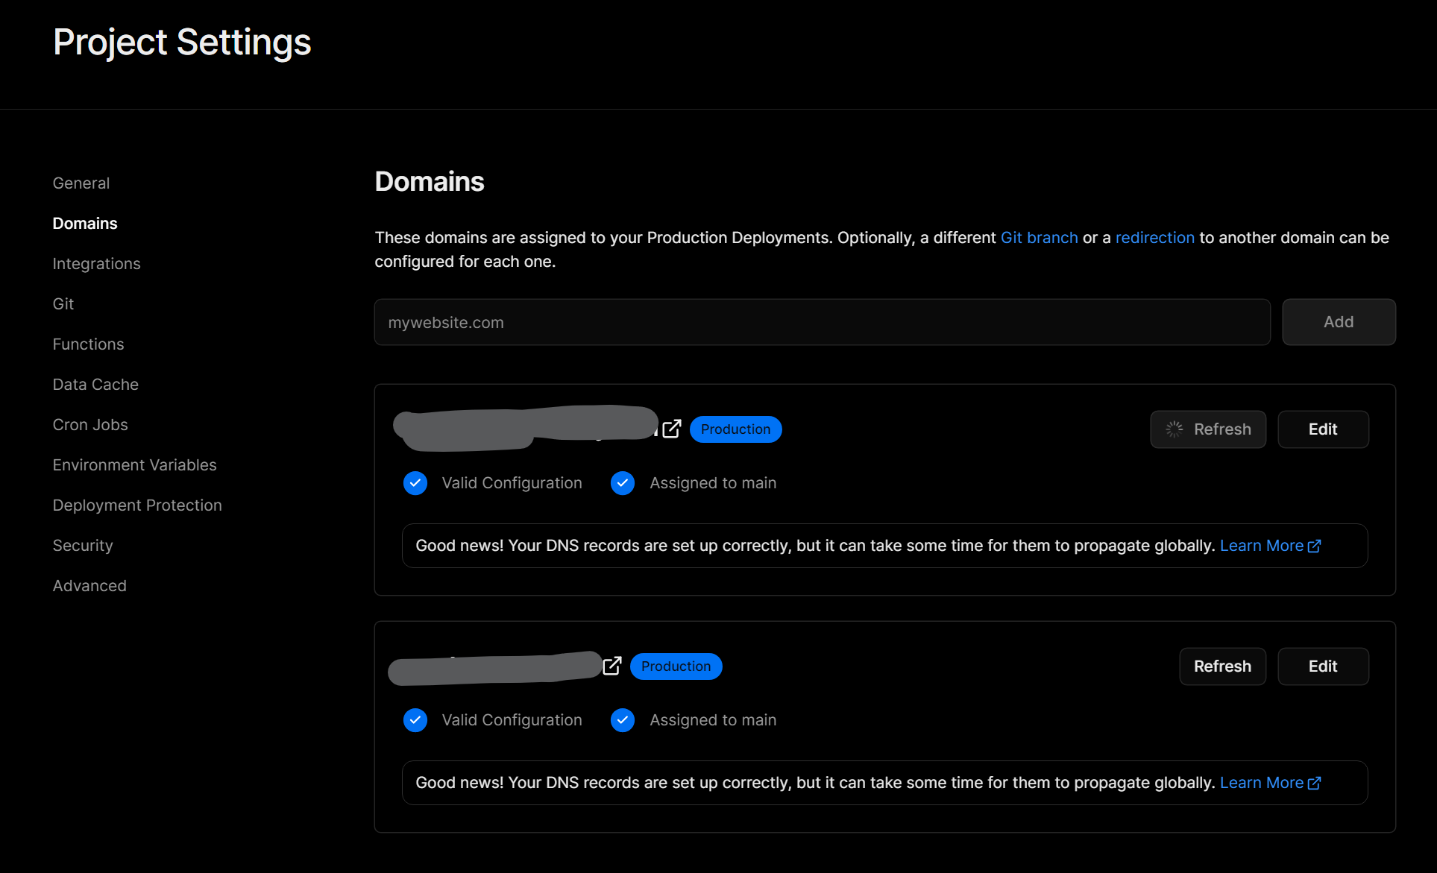Go to Environment Variables settings
The image size is (1437, 873).
click(134, 464)
